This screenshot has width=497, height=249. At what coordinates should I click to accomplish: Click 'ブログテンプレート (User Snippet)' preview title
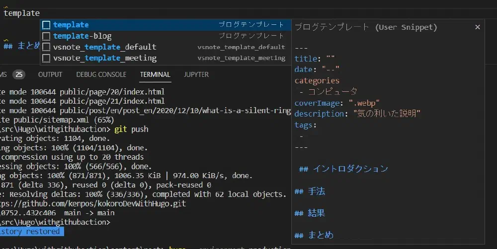(x=366, y=27)
